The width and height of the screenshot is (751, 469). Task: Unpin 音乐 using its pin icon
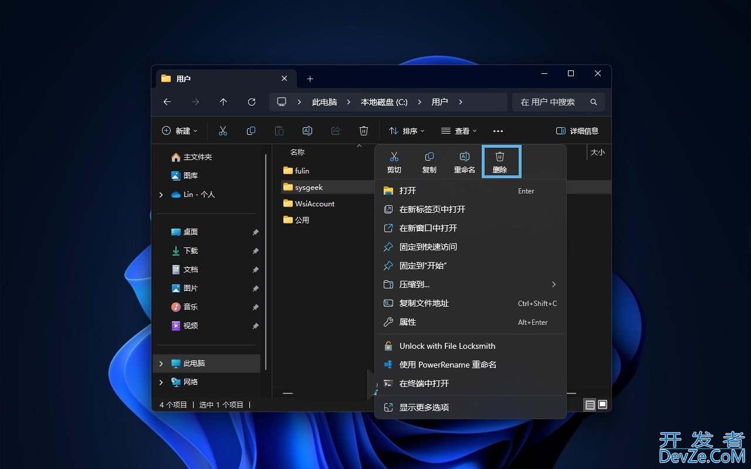tap(255, 307)
